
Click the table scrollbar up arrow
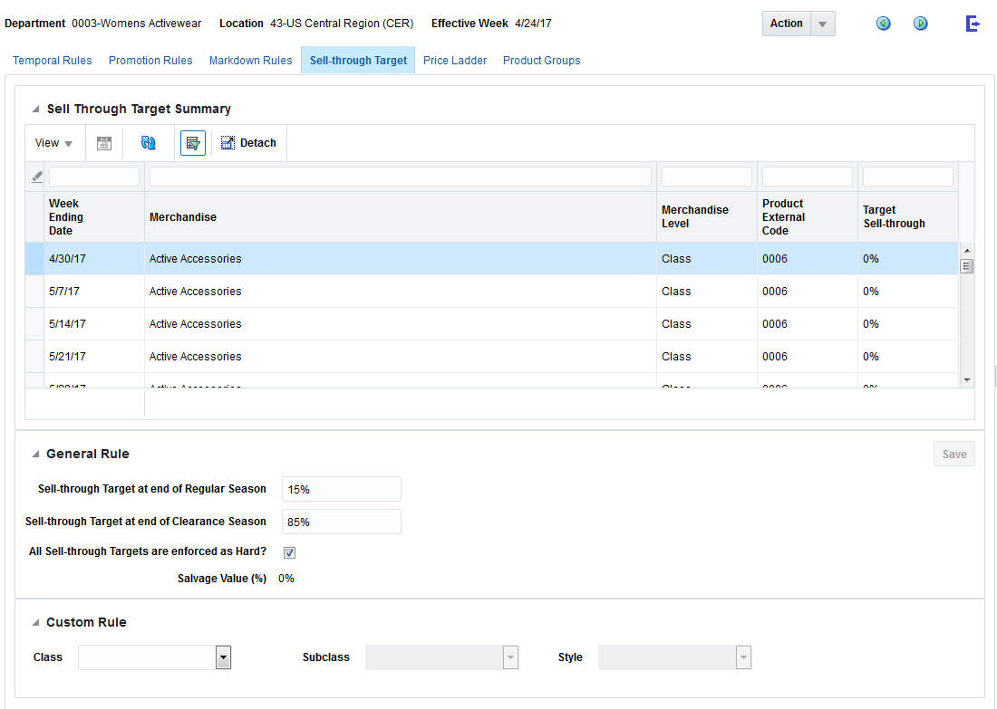click(x=966, y=251)
